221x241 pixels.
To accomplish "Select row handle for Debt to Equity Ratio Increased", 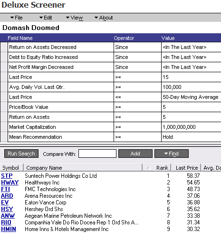I will point(4,57).
